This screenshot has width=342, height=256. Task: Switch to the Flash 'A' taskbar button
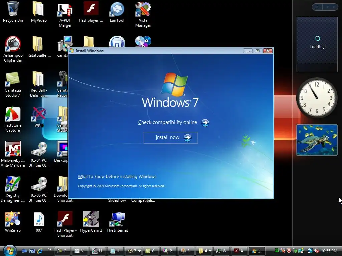(x=239, y=251)
